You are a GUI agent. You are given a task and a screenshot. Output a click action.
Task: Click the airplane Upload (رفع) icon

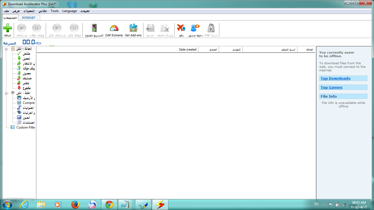tap(181, 28)
